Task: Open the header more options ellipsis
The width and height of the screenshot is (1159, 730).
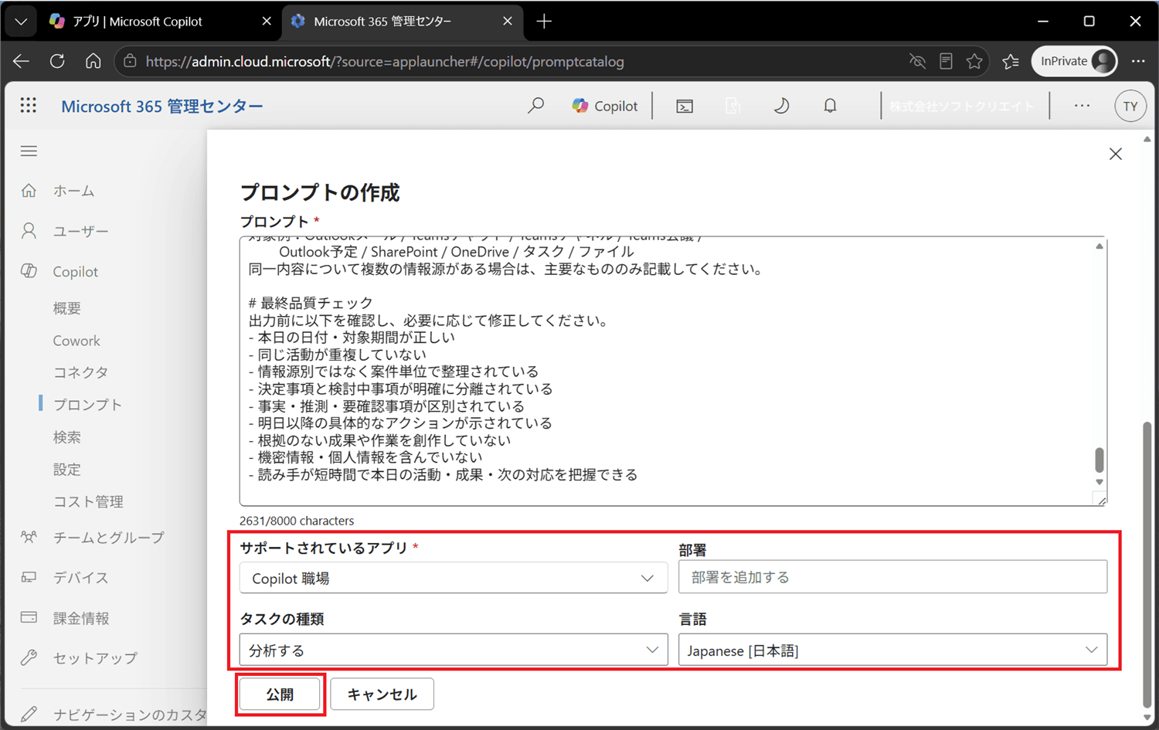Action: (x=1082, y=106)
